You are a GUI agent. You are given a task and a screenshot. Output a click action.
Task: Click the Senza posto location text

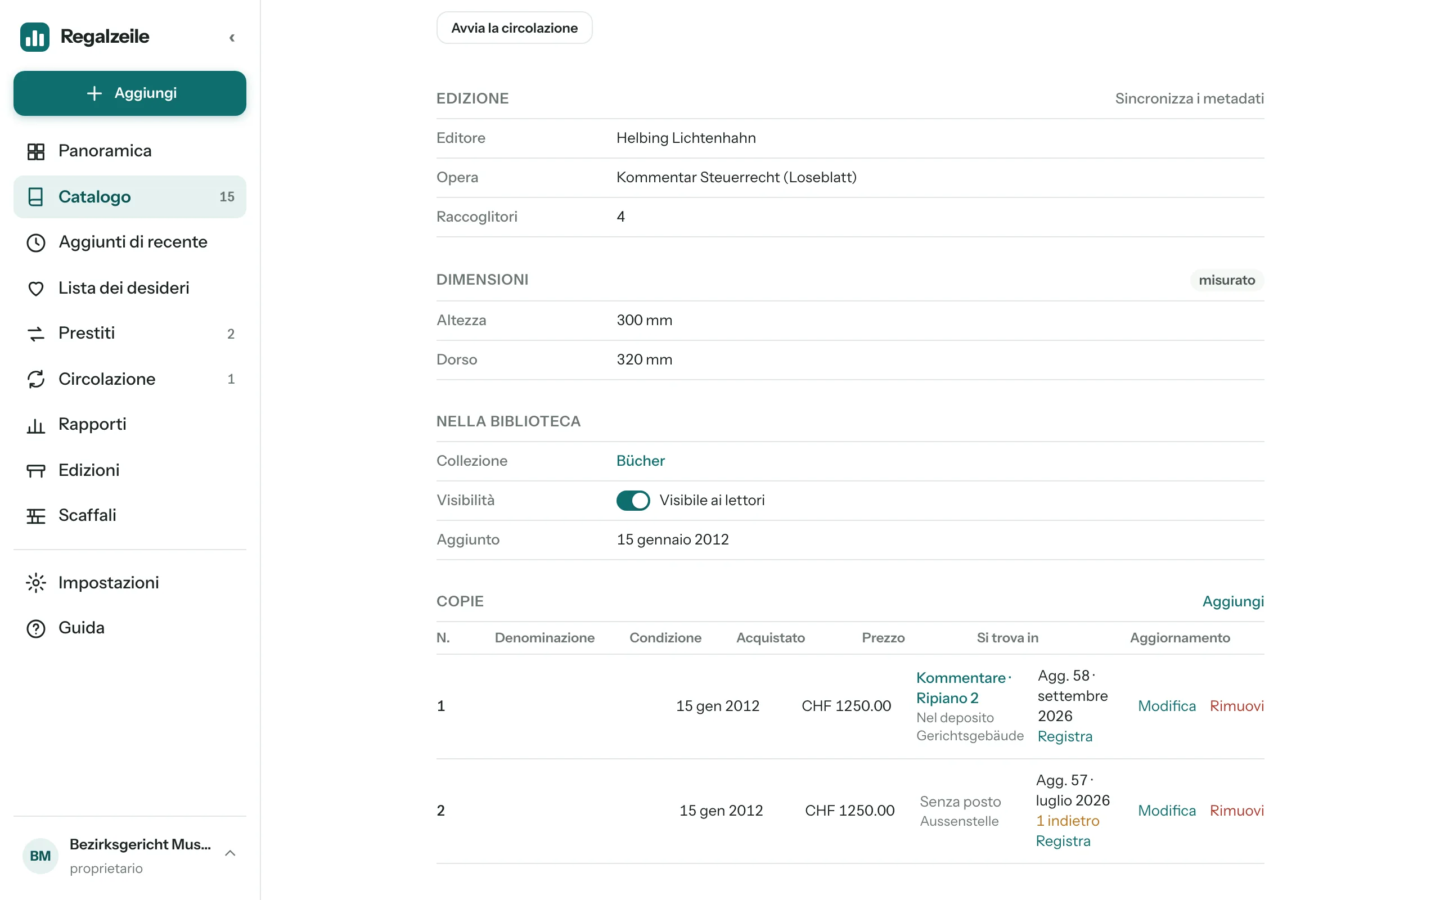(x=960, y=802)
